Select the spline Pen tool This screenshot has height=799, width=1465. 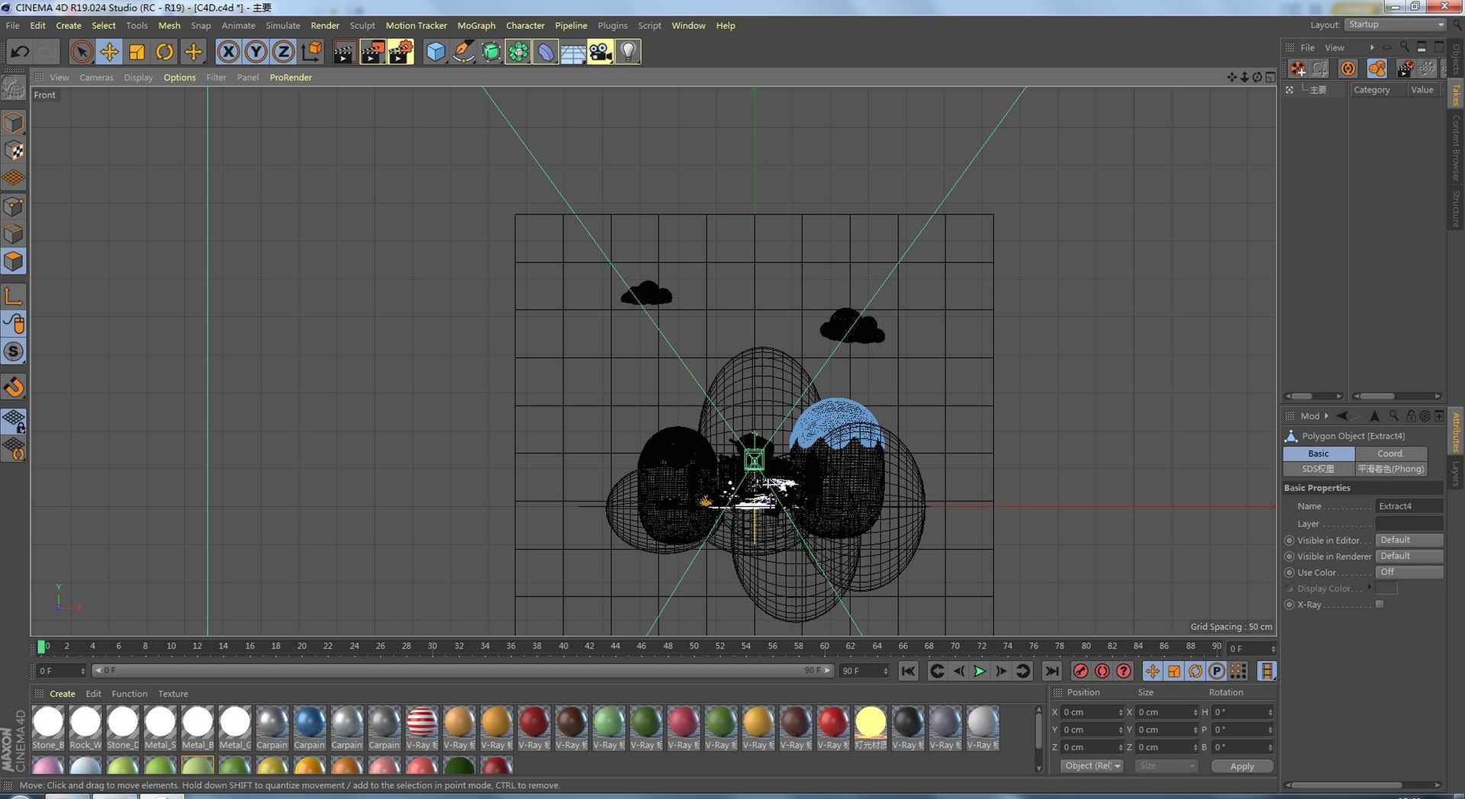(463, 52)
